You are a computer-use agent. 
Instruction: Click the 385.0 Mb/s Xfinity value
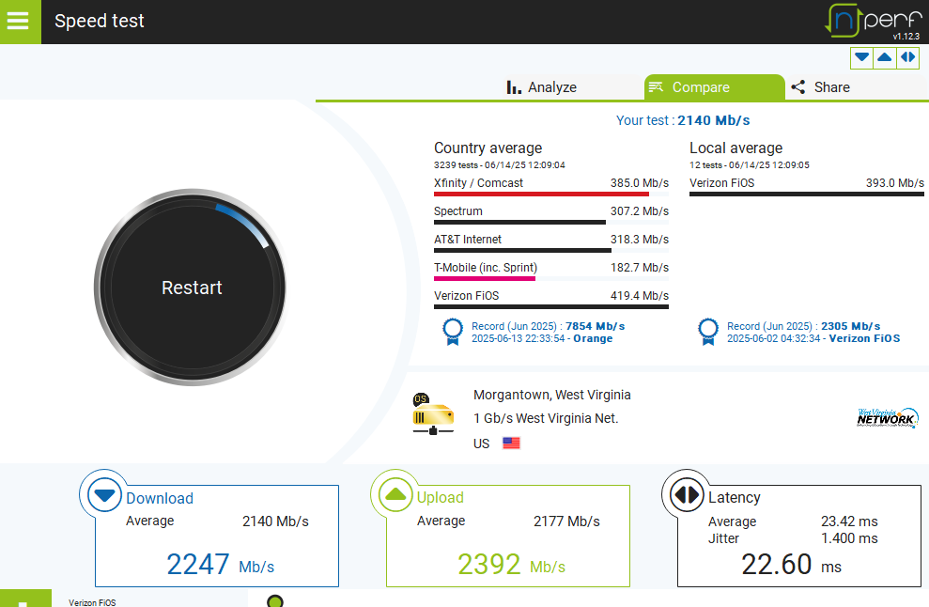(x=640, y=182)
